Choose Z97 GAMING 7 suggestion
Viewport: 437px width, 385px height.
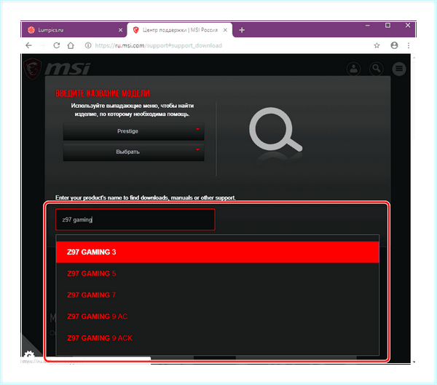pyautogui.click(x=217, y=295)
